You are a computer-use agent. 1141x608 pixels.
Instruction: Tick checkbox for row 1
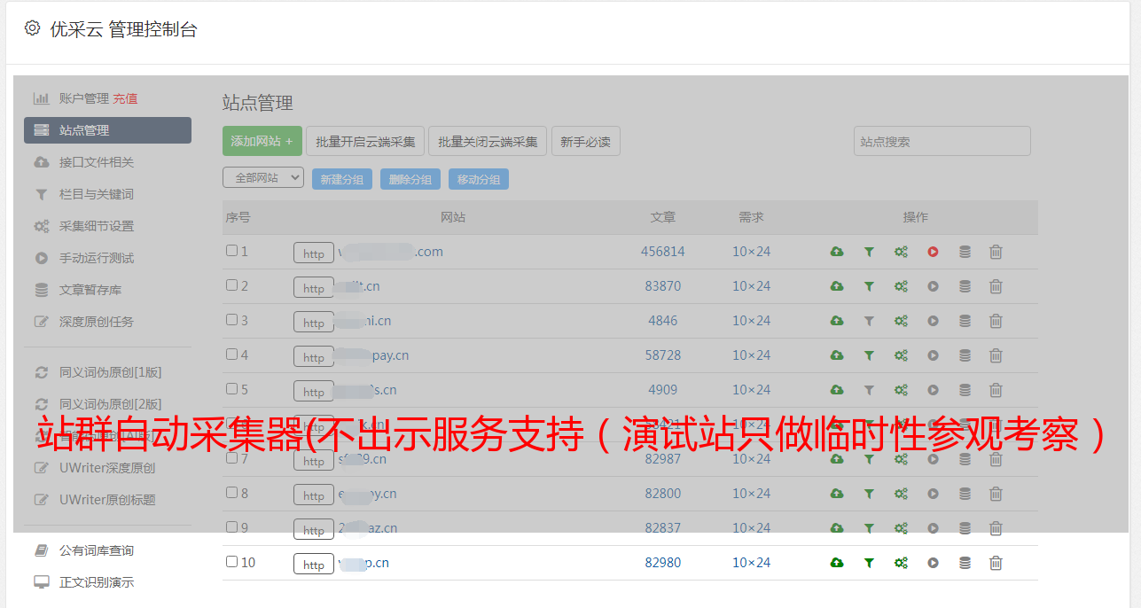[x=231, y=251]
